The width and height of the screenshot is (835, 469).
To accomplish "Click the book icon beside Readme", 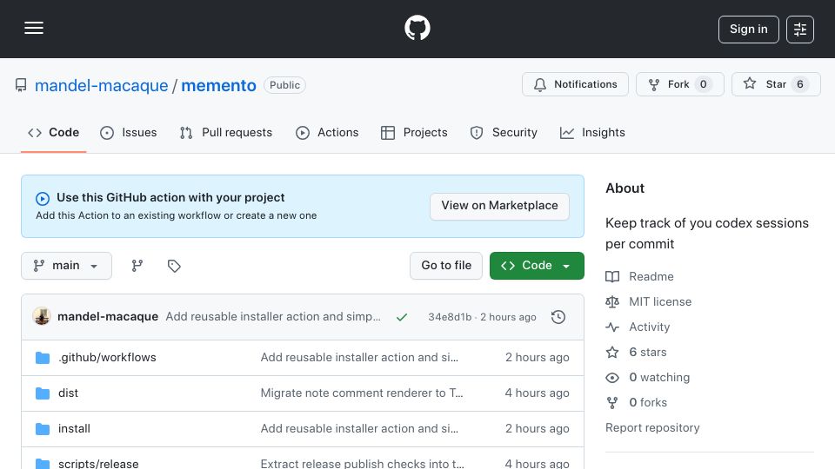I will [612, 276].
